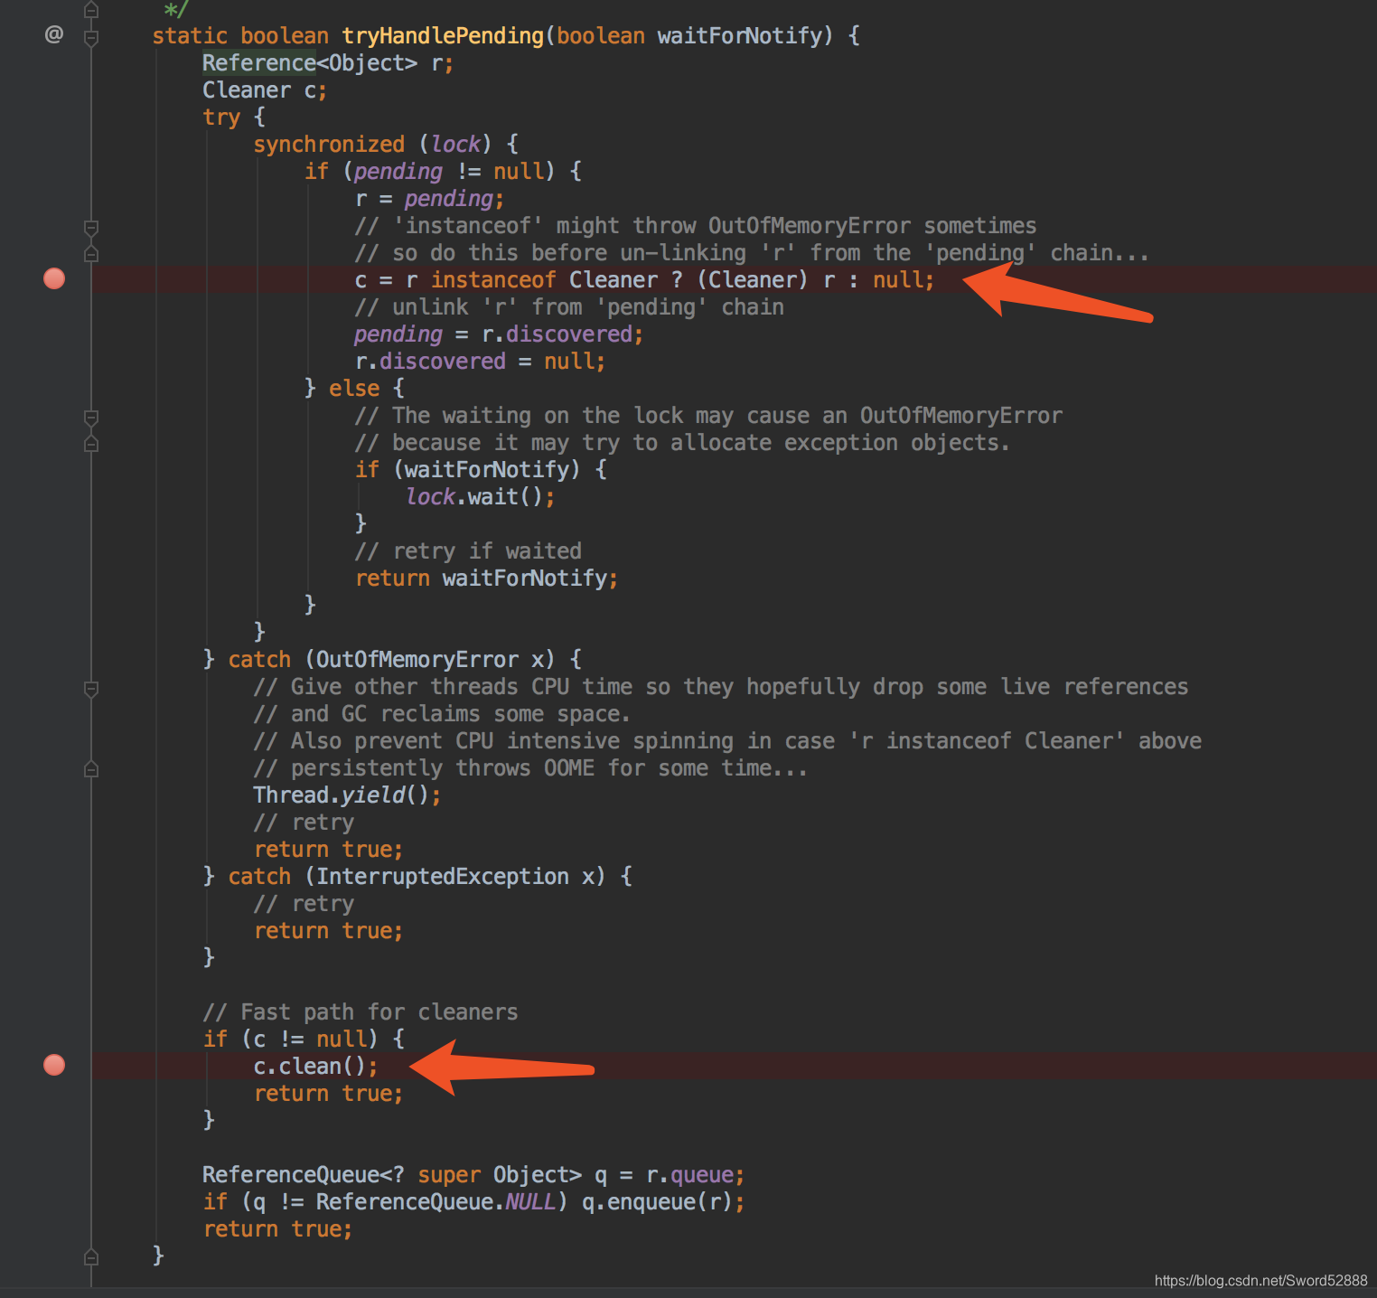Viewport: 1377px width, 1298px height.
Task: Click the 'Cleaner c;' declaration line
Action: [265, 89]
